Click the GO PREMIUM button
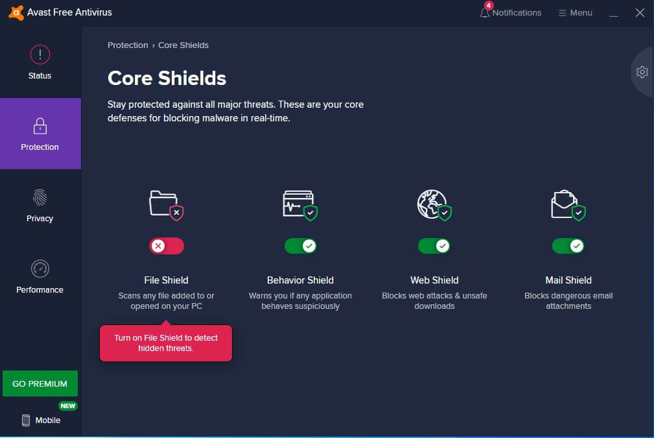 [40, 383]
